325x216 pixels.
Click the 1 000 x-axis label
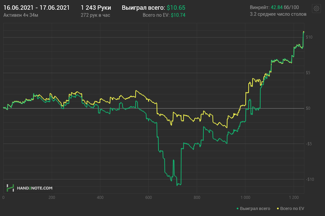pyautogui.click(x=246, y=197)
